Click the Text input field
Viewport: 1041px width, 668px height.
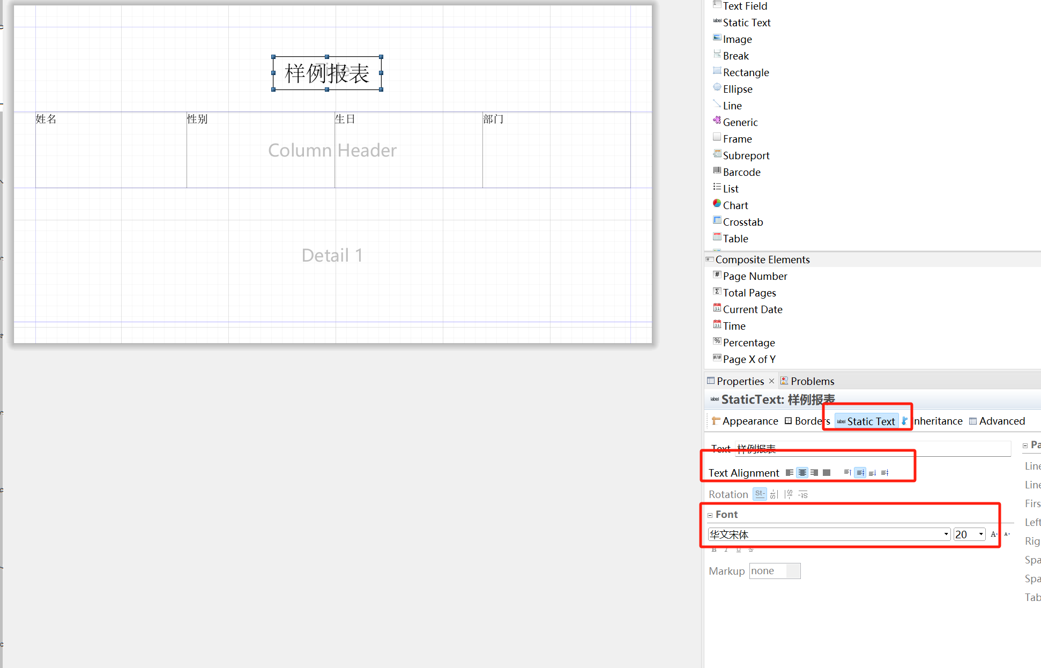pyautogui.click(x=872, y=449)
